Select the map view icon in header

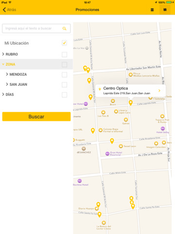pyautogui.click(x=165, y=10)
